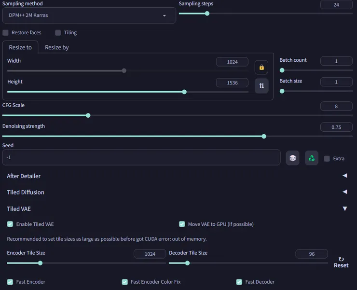Uncheck Move VAE to GPU option

tap(182, 224)
